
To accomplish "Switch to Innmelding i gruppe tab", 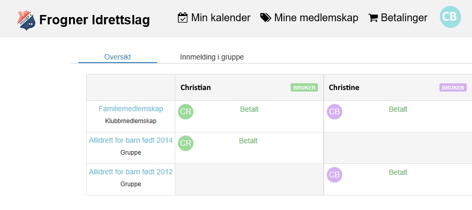I will pyautogui.click(x=212, y=57).
